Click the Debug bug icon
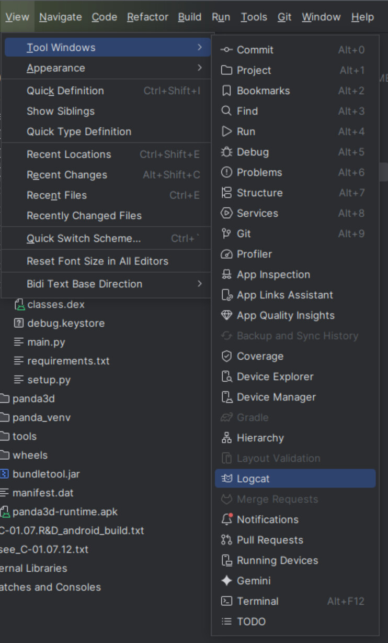 pos(226,152)
